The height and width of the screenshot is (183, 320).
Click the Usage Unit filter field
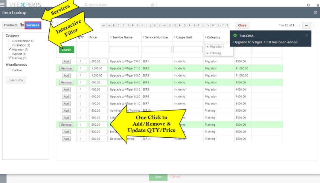tap(188, 50)
